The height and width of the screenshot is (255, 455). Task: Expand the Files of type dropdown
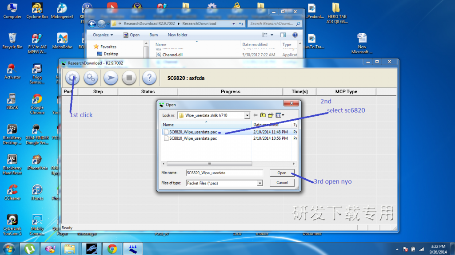260,183
